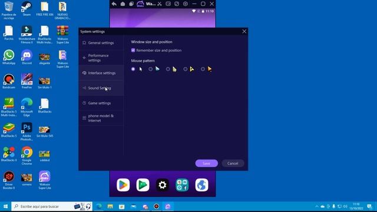
Task: Select WhatsApp desktop shortcut
Action: (x=9, y=57)
